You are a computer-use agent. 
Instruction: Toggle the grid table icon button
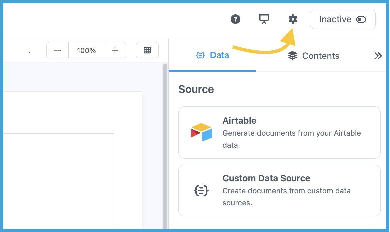click(x=147, y=50)
